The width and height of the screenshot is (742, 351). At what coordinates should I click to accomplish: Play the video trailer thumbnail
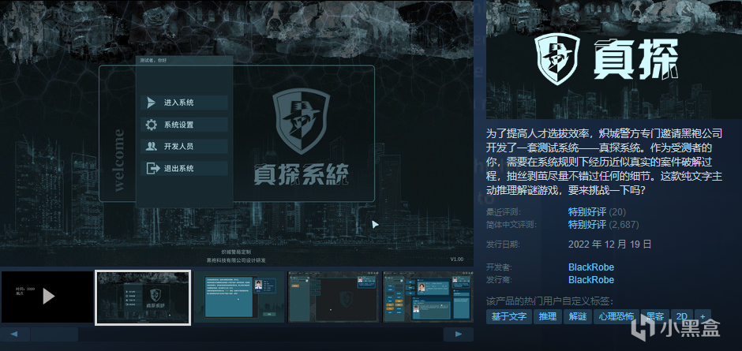pos(47,297)
